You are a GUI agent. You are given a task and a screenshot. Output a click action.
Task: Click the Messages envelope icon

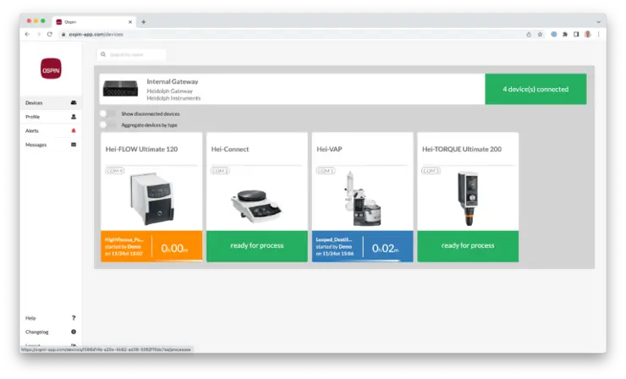click(x=74, y=145)
